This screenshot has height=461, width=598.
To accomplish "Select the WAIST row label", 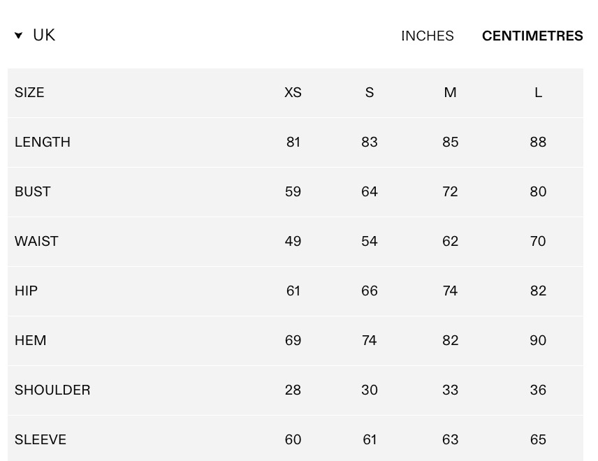I will click(x=36, y=241).
